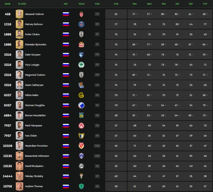The height and width of the screenshot is (192, 213).
Task: Open Maximilian Pronichev player link
Action: click(36, 146)
